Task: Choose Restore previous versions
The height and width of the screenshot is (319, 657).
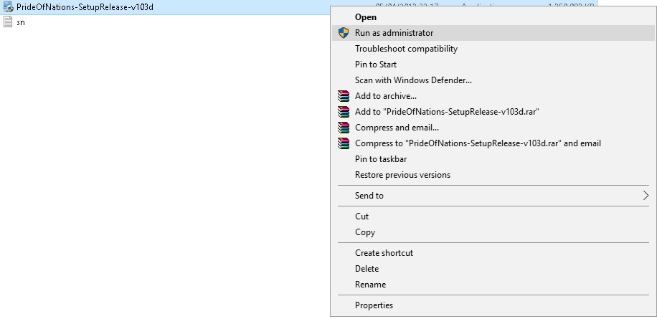Action: [x=402, y=175]
